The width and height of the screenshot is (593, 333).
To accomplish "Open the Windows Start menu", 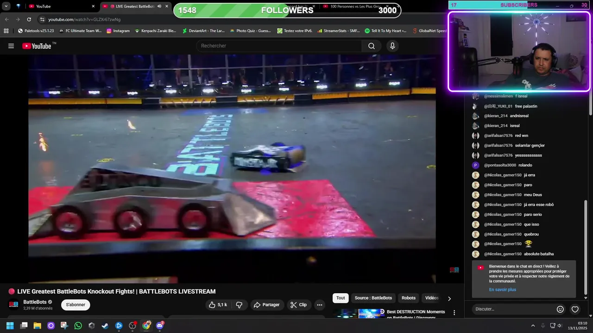I will coord(10,326).
